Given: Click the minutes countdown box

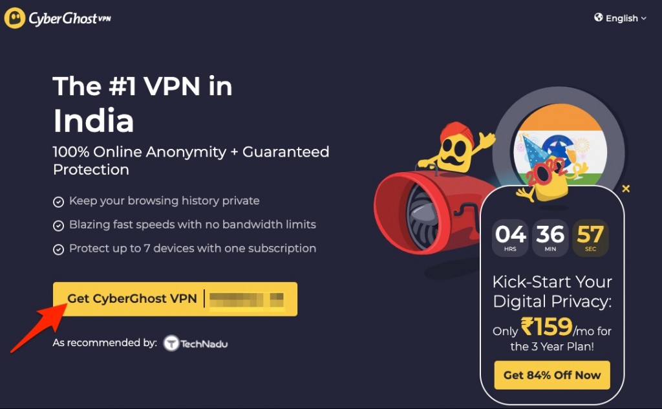Looking at the screenshot, I should pyautogui.click(x=550, y=238).
